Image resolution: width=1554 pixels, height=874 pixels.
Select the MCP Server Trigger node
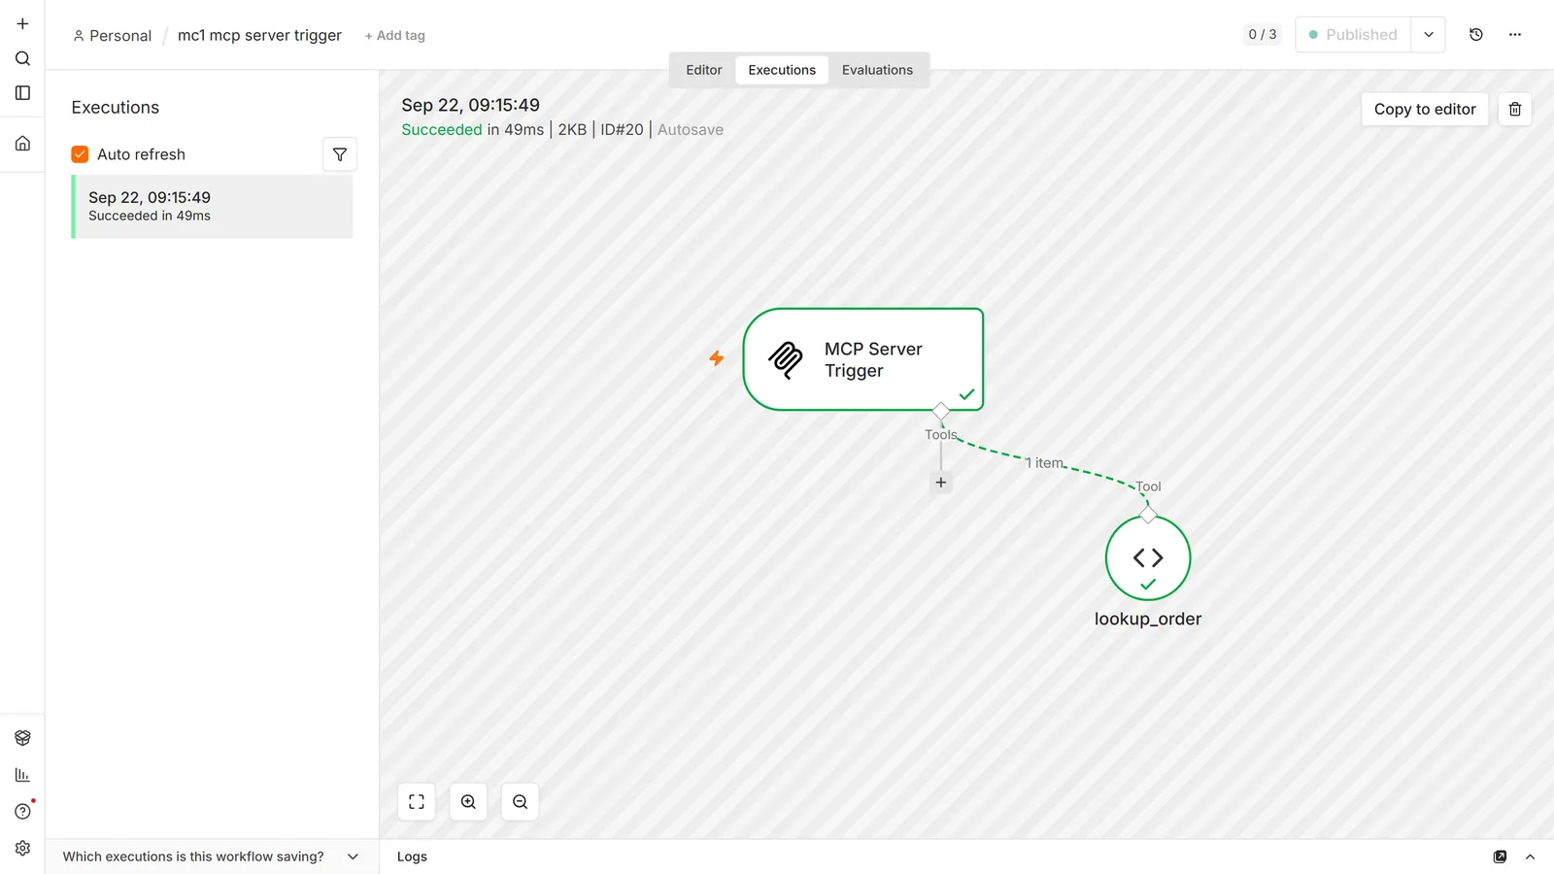(x=863, y=359)
